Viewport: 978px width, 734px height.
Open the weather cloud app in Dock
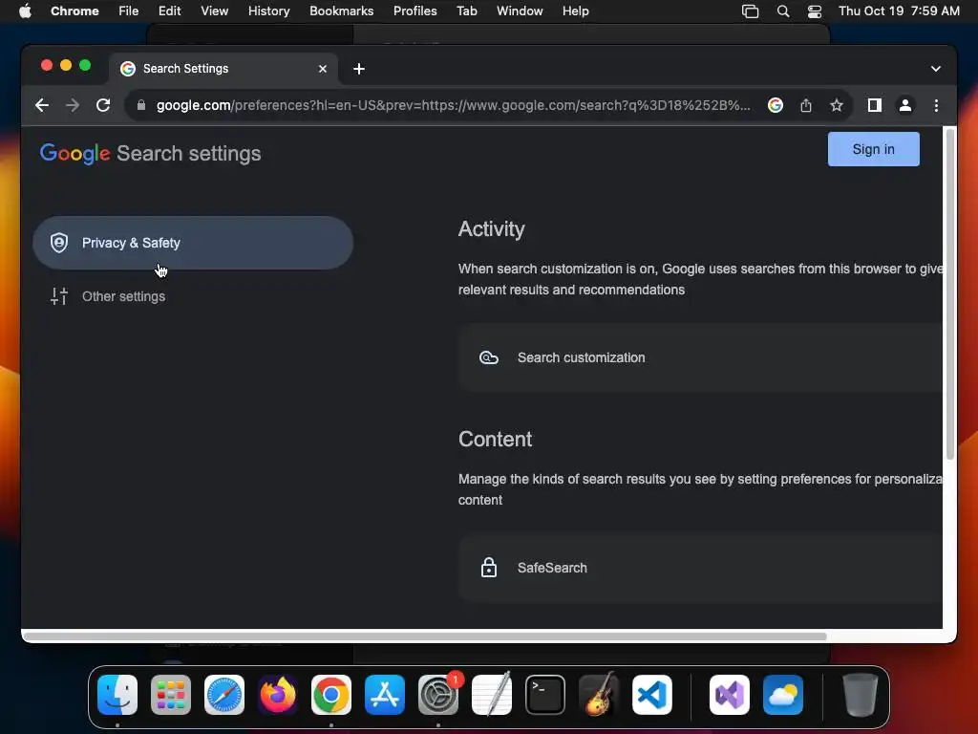tap(783, 695)
